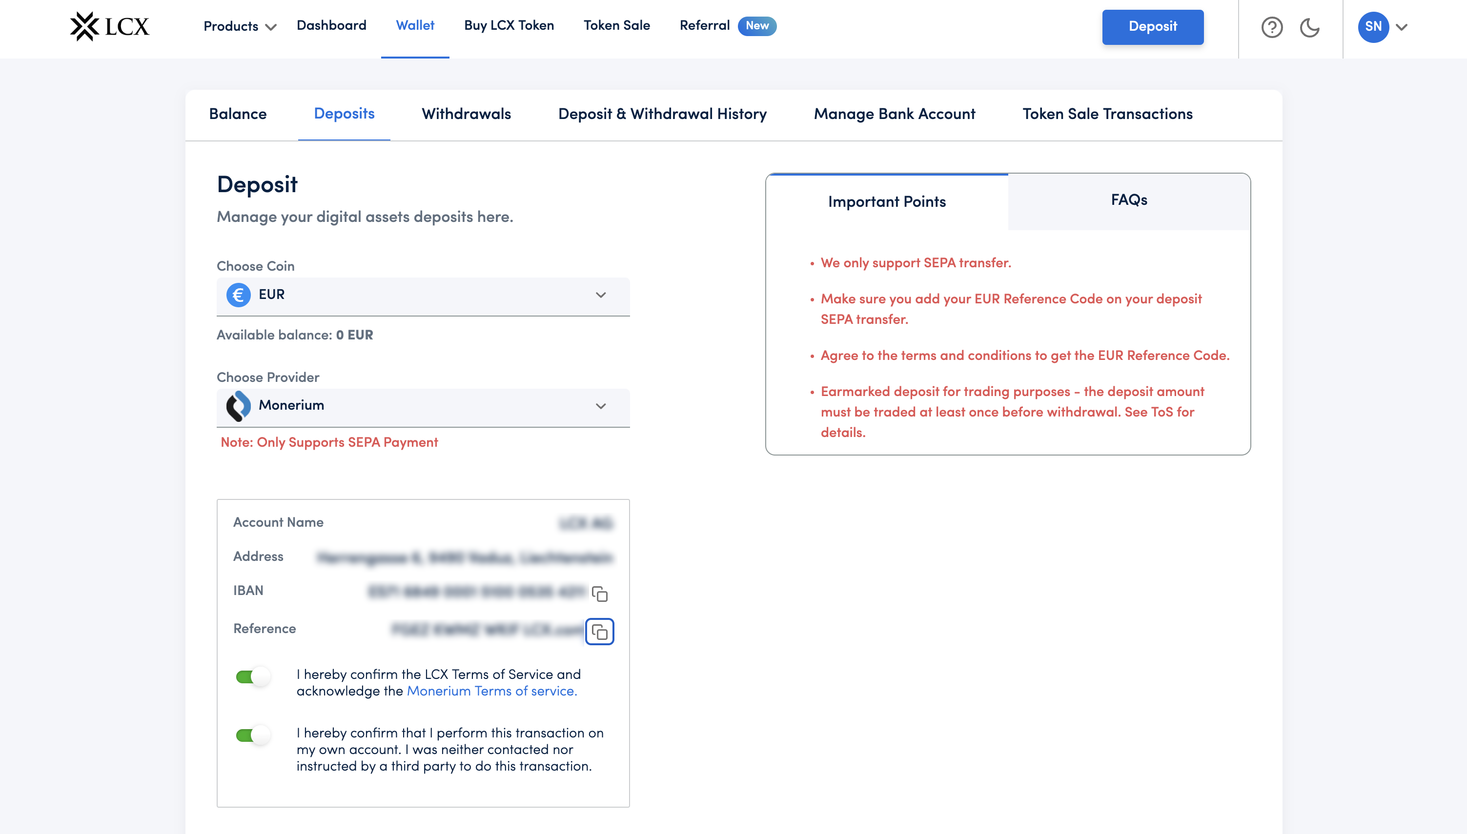The image size is (1467, 834).
Task: Open Buy LCX Token page
Action: tap(509, 26)
